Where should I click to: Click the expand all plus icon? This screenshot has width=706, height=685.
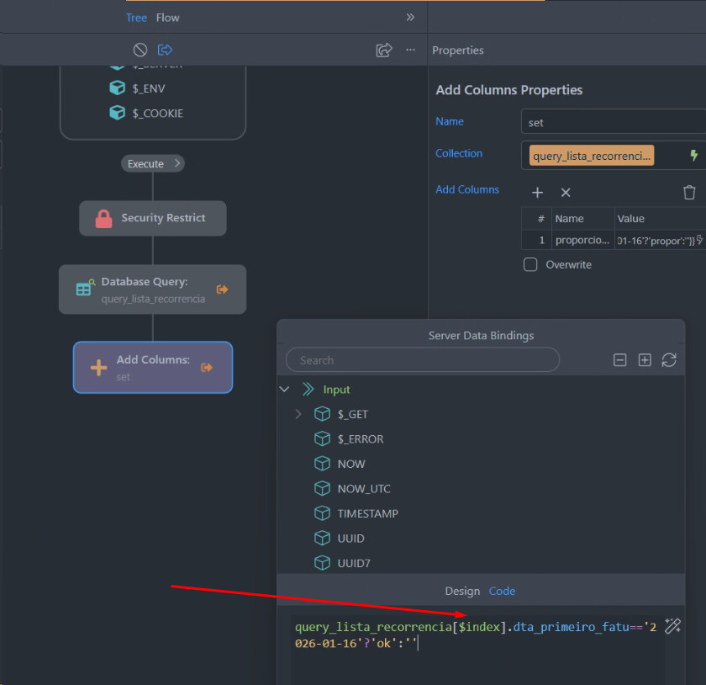point(645,360)
